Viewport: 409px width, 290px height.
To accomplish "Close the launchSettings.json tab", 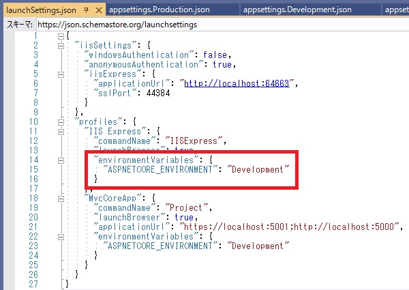I will (99, 10).
